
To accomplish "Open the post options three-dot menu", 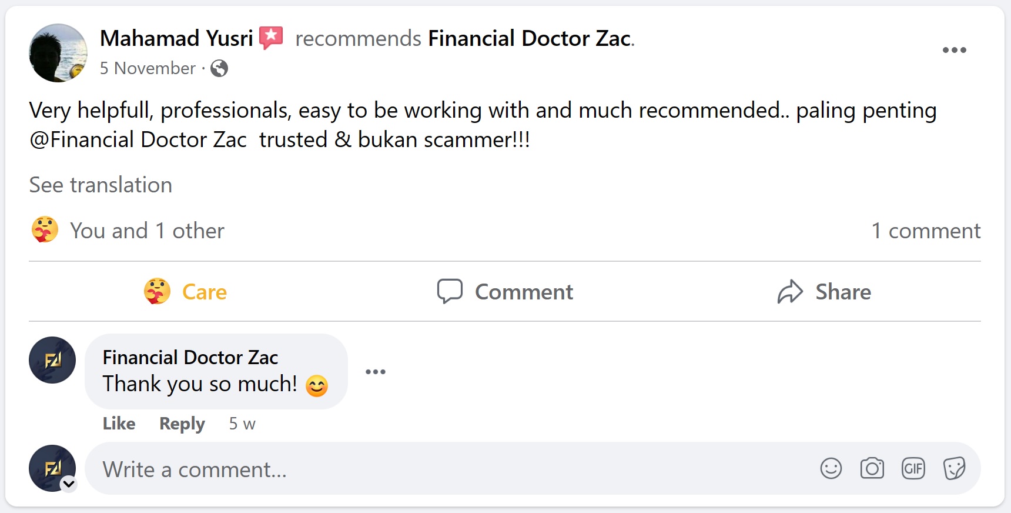I will click(954, 50).
